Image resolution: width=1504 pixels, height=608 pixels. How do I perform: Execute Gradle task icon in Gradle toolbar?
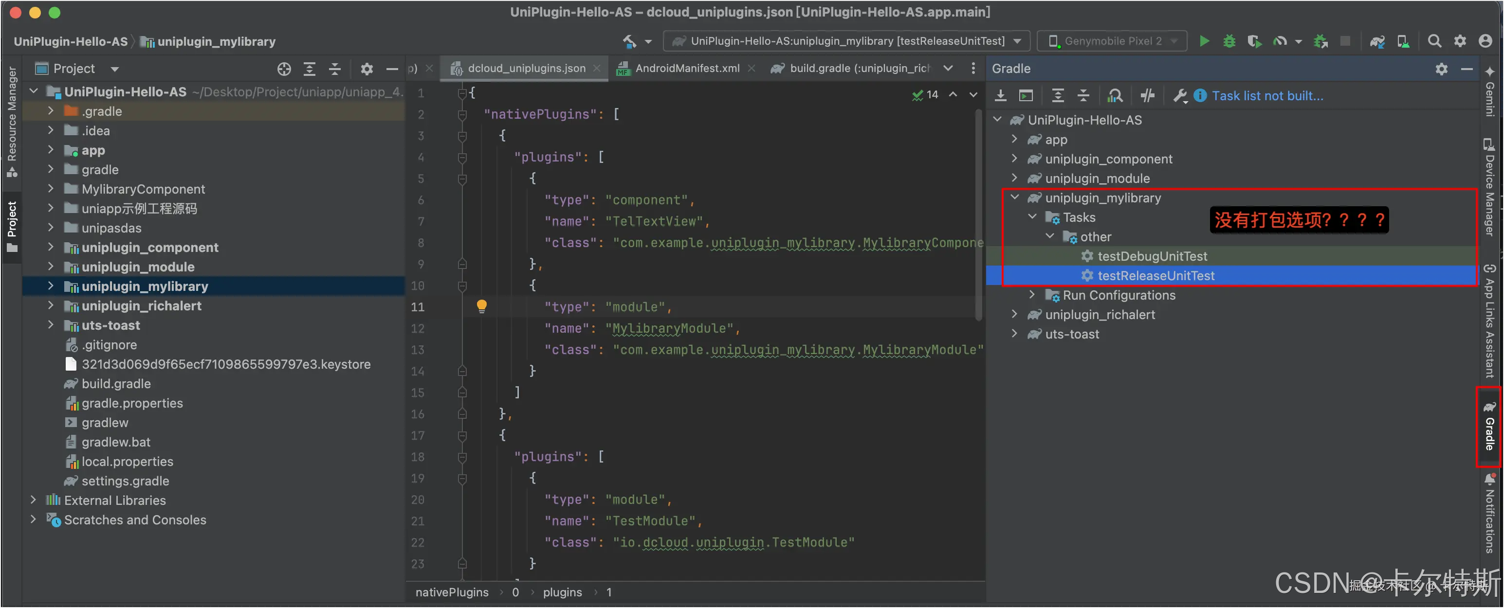point(1026,96)
